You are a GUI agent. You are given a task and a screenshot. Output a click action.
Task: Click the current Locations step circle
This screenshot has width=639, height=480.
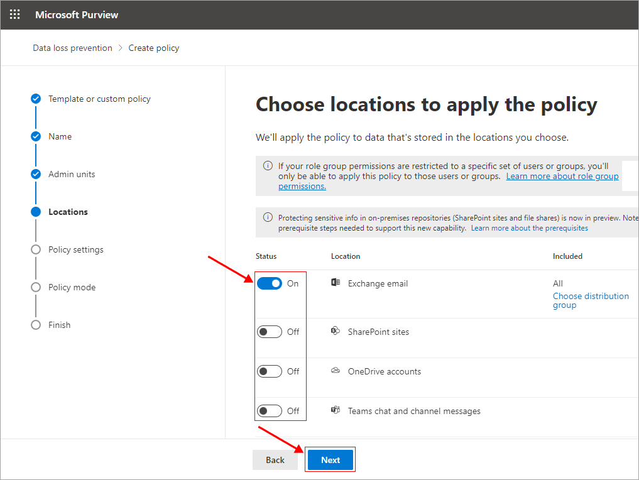[36, 212]
